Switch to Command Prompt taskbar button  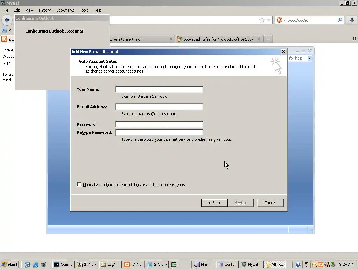64,264
